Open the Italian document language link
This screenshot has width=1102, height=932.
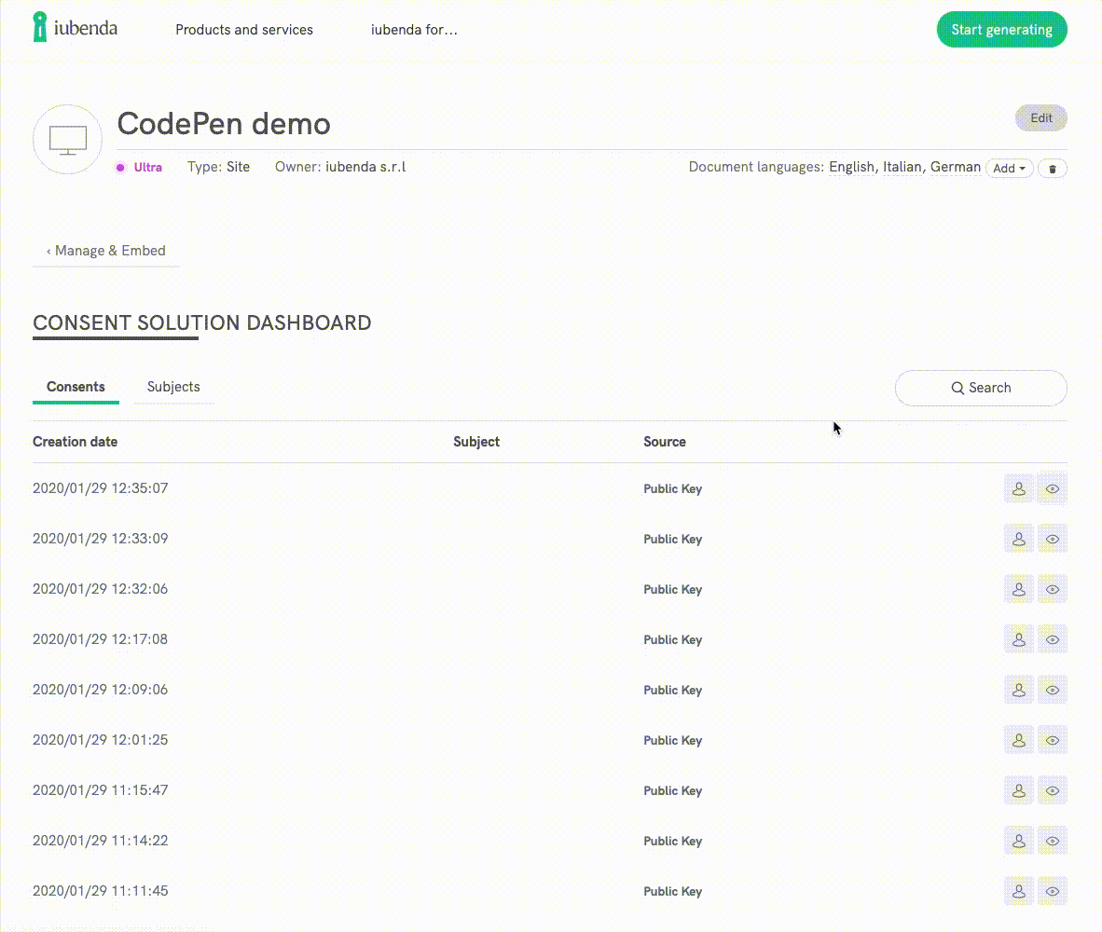[x=902, y=166]
